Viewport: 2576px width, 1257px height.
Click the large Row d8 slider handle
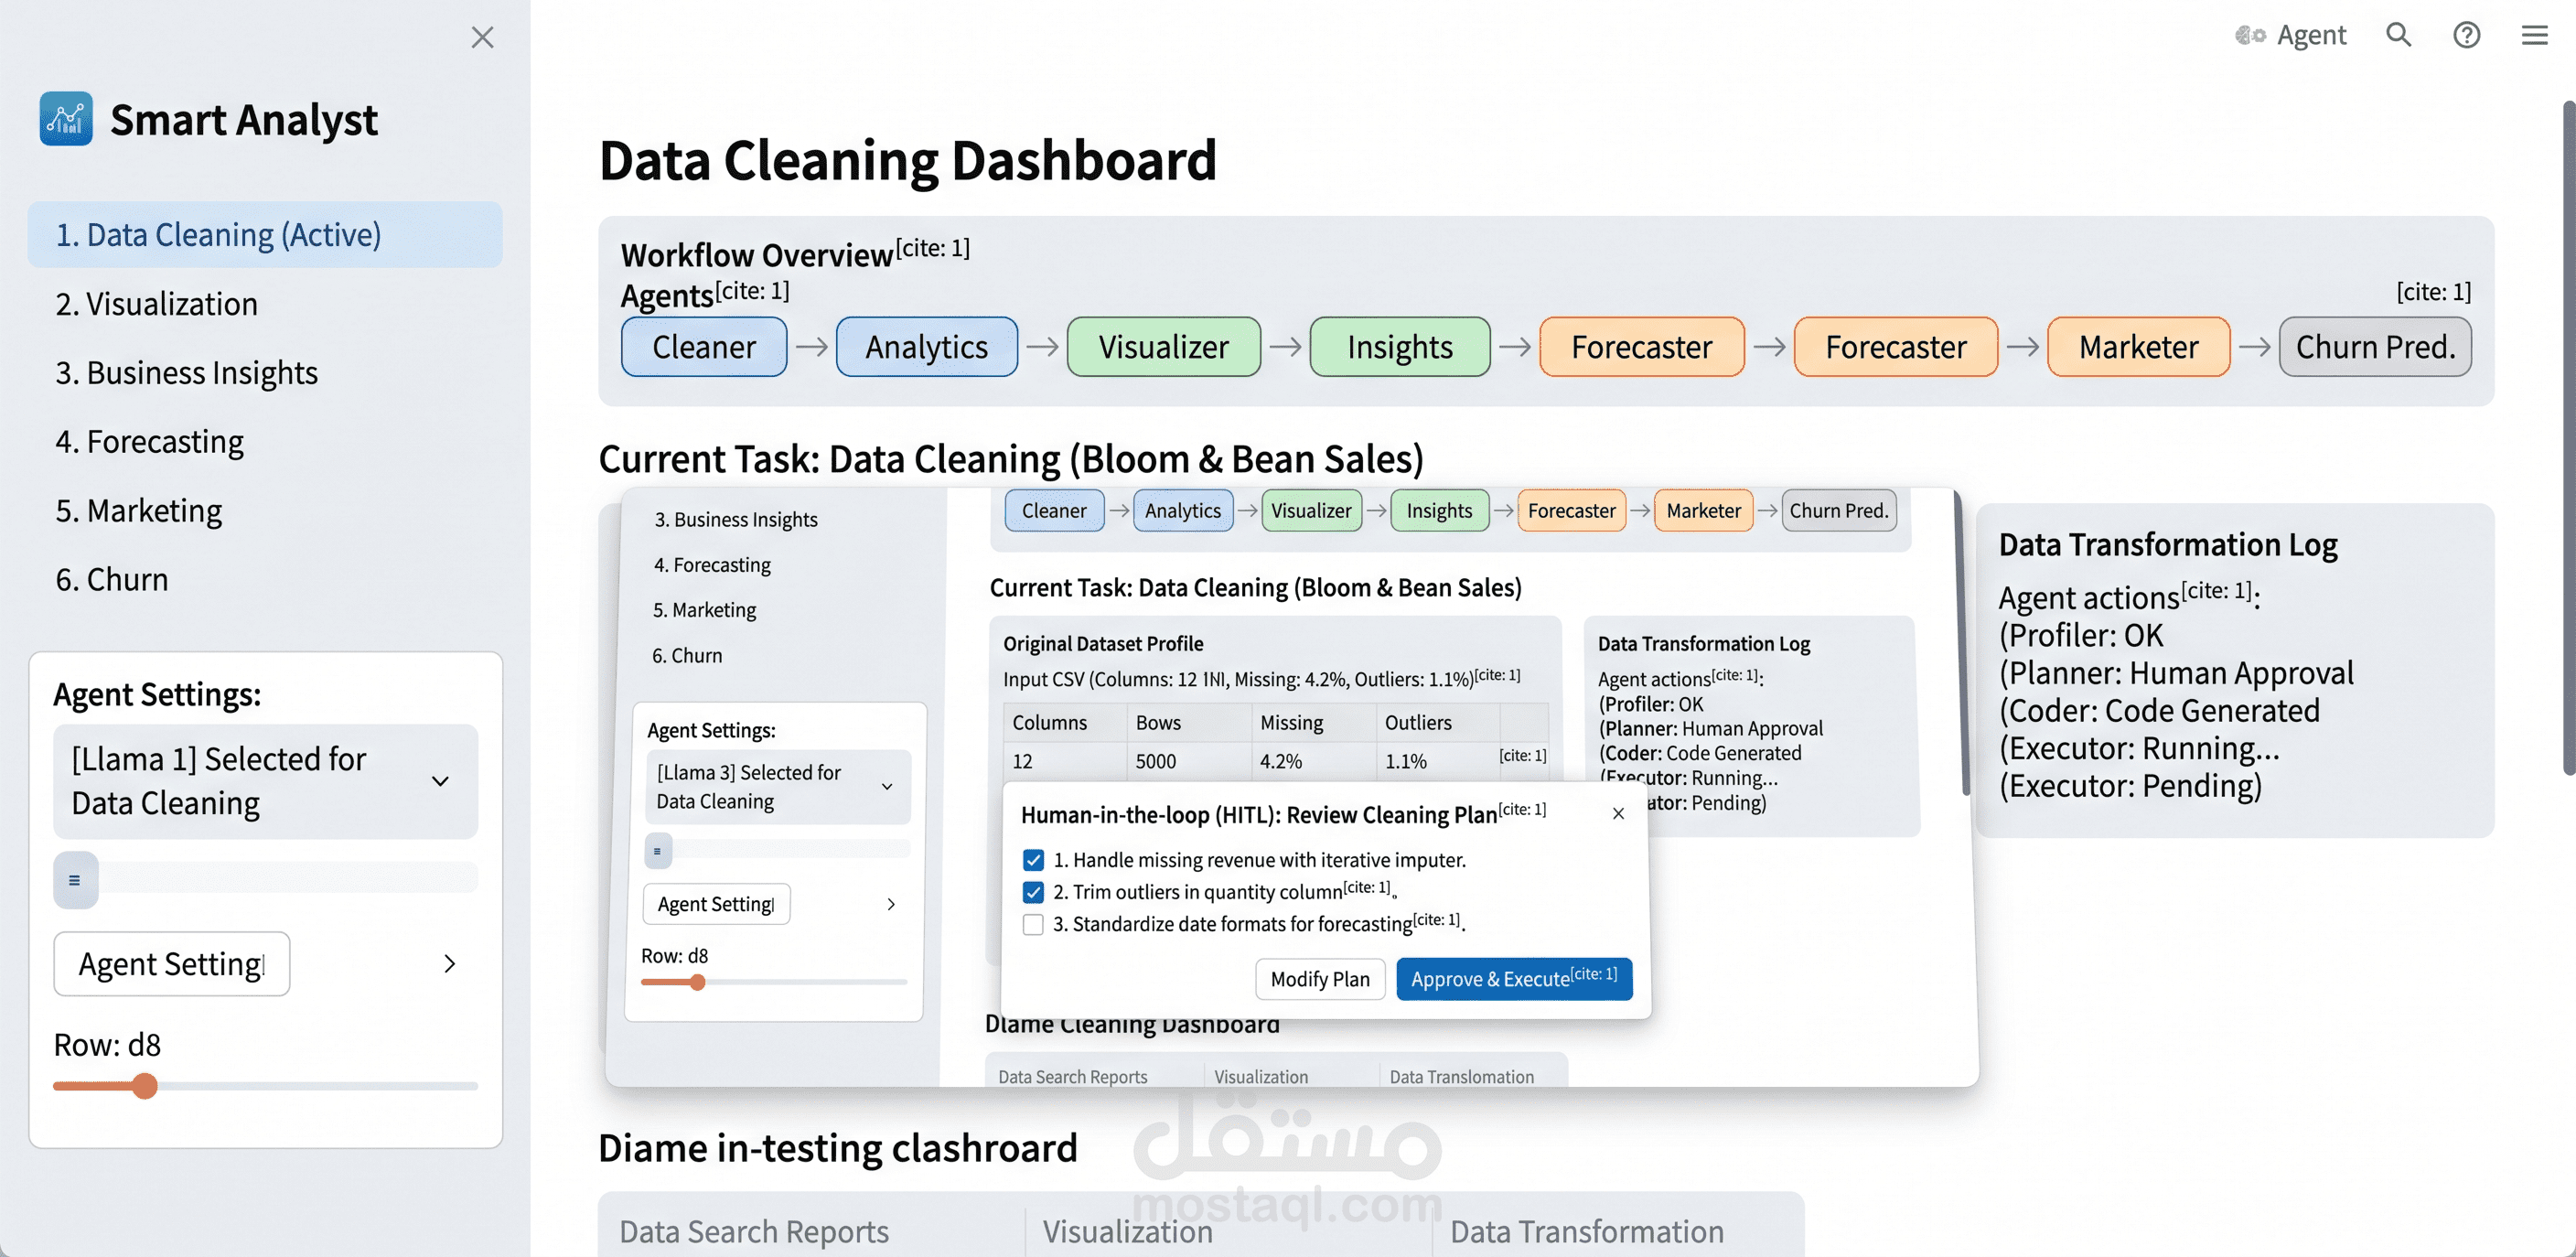pyautogui.click(x=145, y=1086)
